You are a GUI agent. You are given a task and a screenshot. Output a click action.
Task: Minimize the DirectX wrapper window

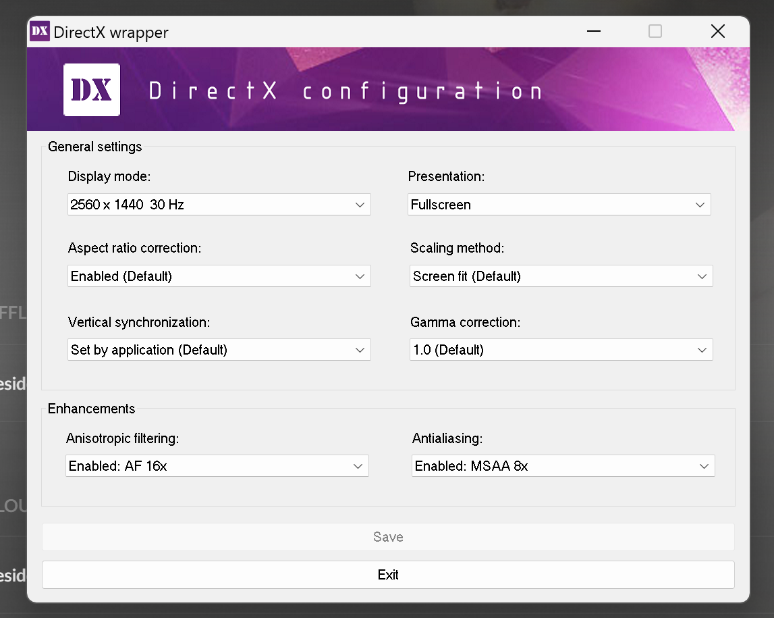tap(594, 31)
